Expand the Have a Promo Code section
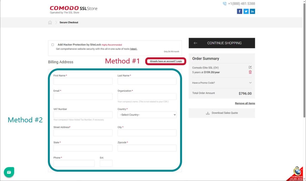This screenshot has height=181, width=306. pos(222,83)
